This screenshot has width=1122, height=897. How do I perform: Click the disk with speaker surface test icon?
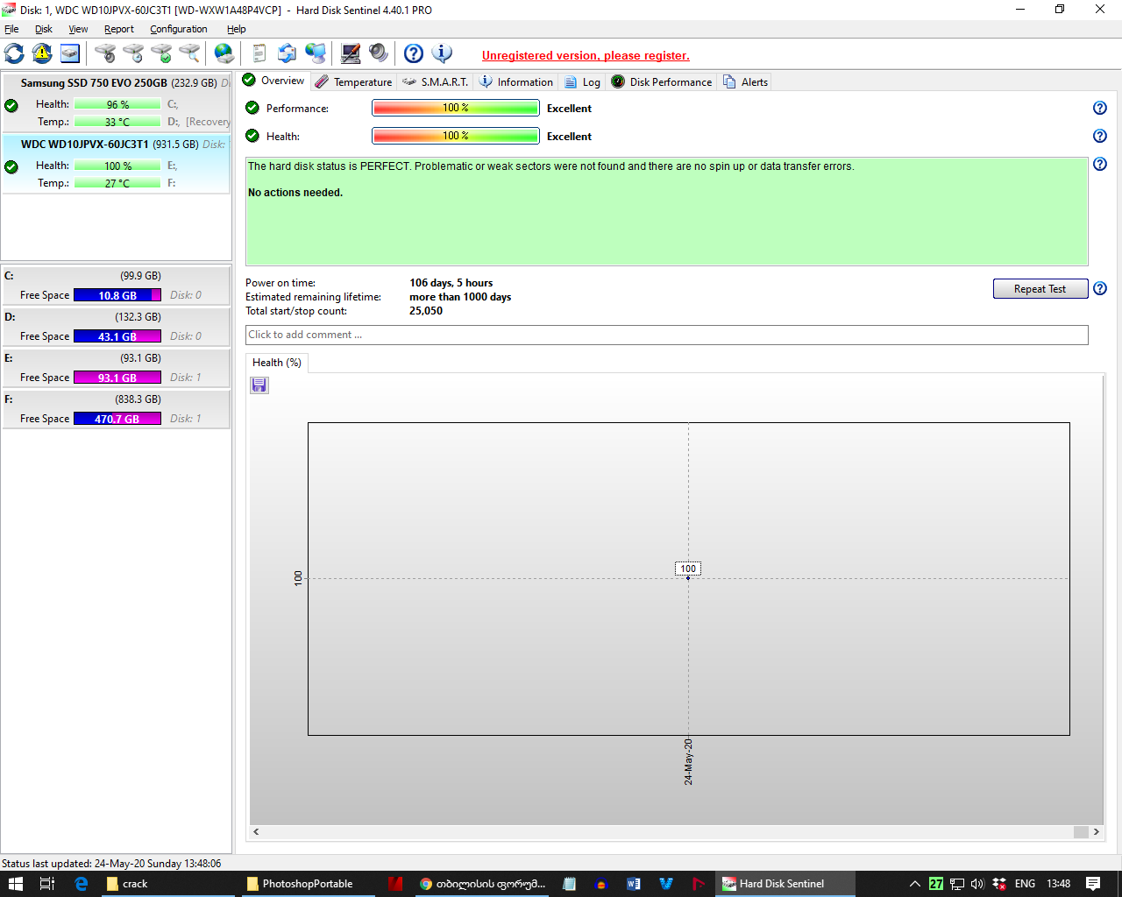(105, 53)
